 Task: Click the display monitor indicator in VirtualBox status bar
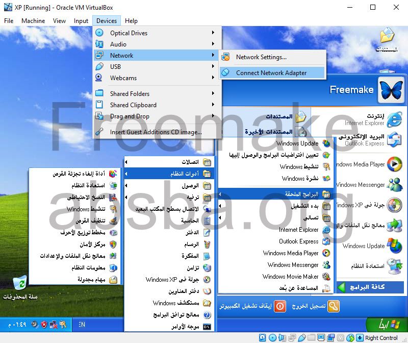click(x=321, y=338)
